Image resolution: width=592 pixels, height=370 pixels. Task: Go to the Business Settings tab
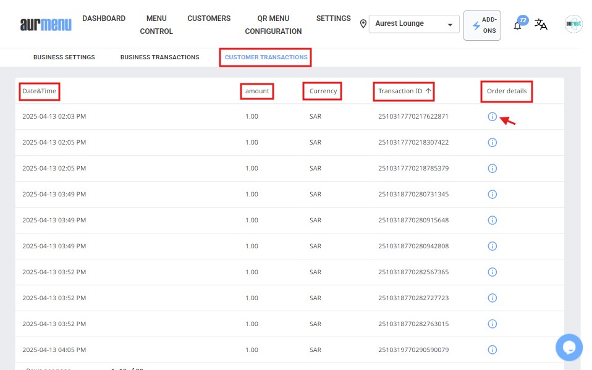(64, 57)
